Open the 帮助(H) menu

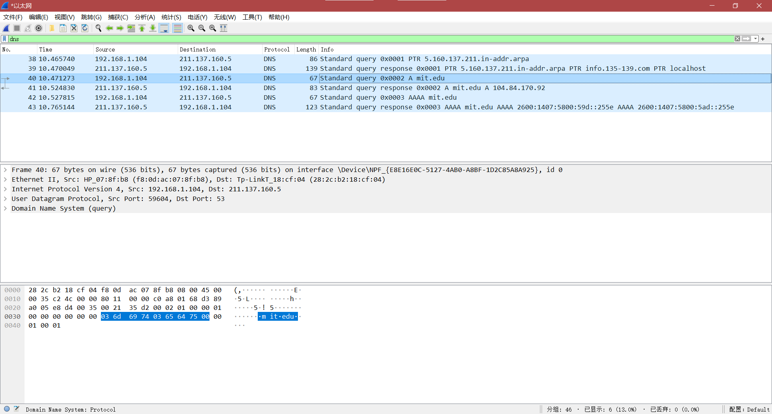point(279,17)
